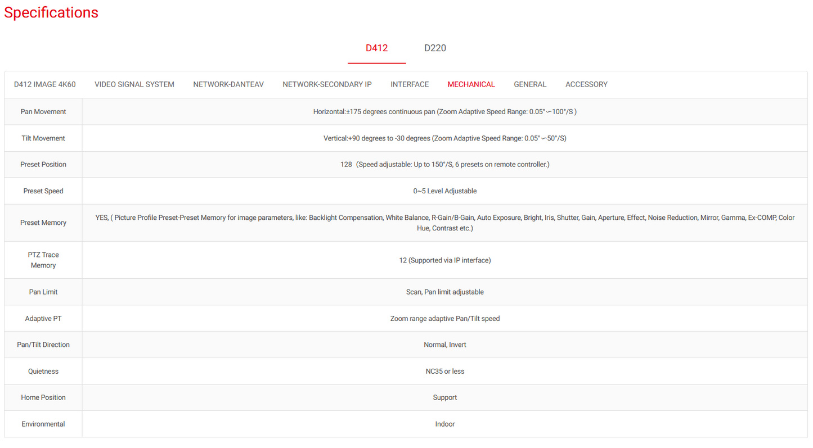The height and width of the screenshot is (448, 813).
Task: Click the Environmental Indoor value
Action: click(x=444, y=424)
